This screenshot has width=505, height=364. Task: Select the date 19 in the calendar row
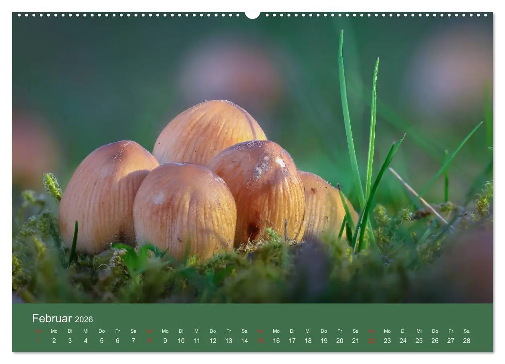click(324, 341)
